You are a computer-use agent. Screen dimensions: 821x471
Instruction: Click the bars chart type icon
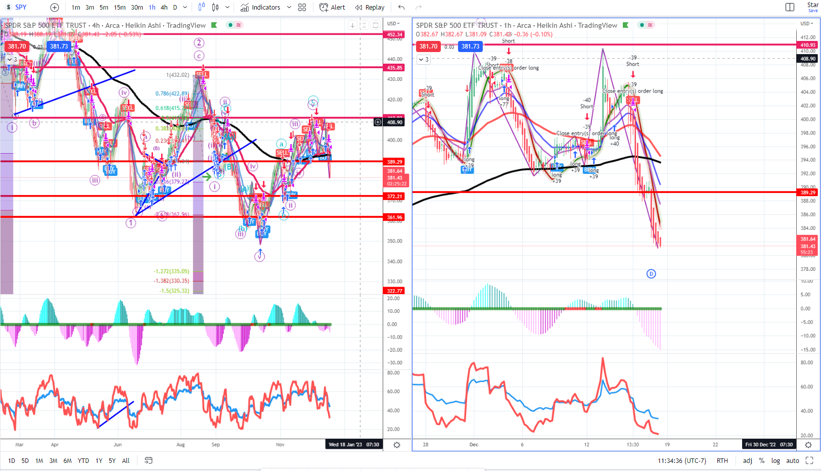coord(215,7)
